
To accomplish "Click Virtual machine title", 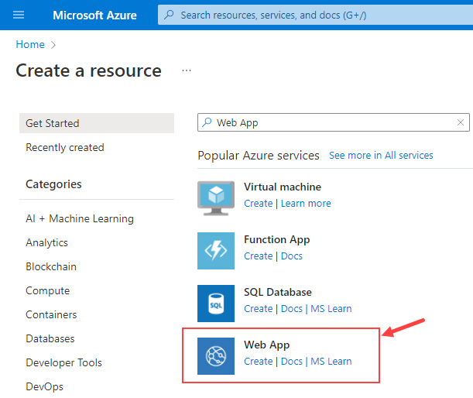I will click(283, 187).
